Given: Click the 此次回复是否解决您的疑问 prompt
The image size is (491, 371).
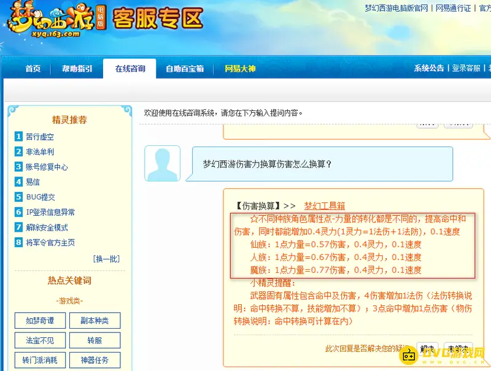Looking at the screenshot, I should (367, 348).
